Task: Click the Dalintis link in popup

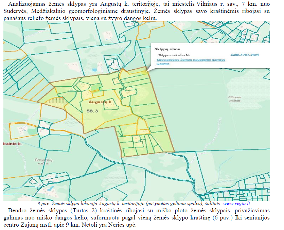Action: (163, 64)
